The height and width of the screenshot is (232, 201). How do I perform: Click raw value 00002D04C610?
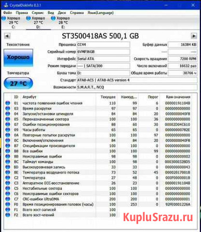178,125
